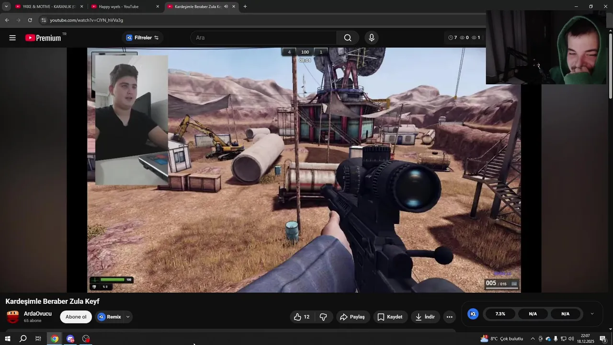
Task: Show hidden tray icons chevron
Action: coord(533,339)
